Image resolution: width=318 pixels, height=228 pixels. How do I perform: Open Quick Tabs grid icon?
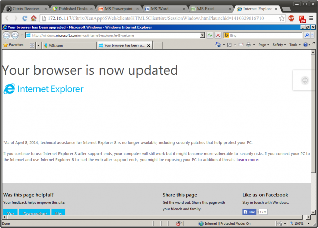[x=32, y=45]
